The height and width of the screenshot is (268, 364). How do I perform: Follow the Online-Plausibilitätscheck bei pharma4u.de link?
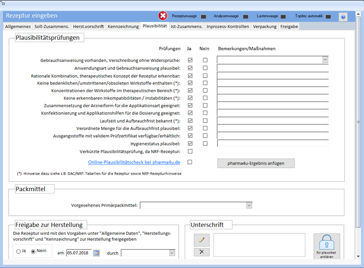click(x=134, y=162)
